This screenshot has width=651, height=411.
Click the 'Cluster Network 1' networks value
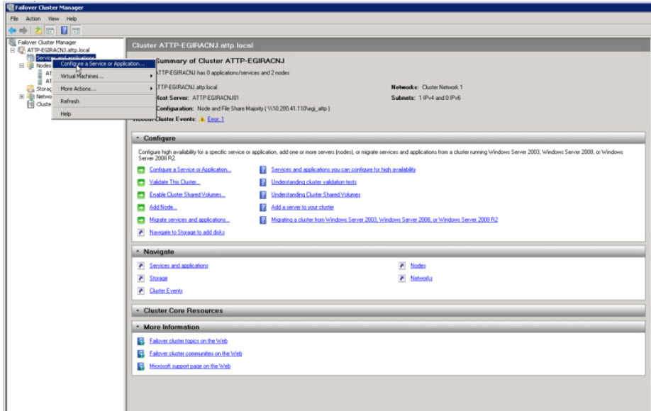pyautogui.click(x=443, y=87)
